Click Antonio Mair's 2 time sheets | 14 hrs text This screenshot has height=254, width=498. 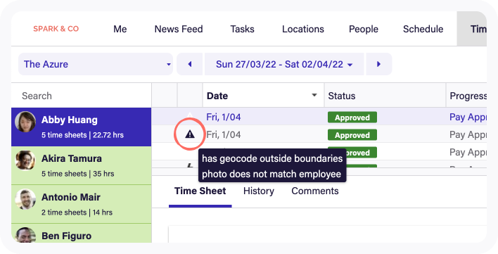[77, 212]
